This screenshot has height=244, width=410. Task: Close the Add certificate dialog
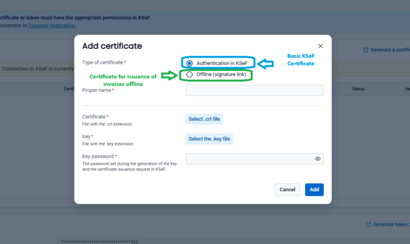point(320,46)
